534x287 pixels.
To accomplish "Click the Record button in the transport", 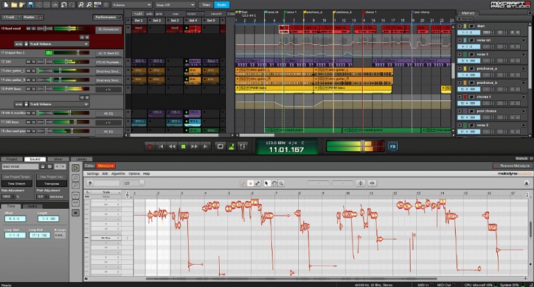I will point(150,146).
